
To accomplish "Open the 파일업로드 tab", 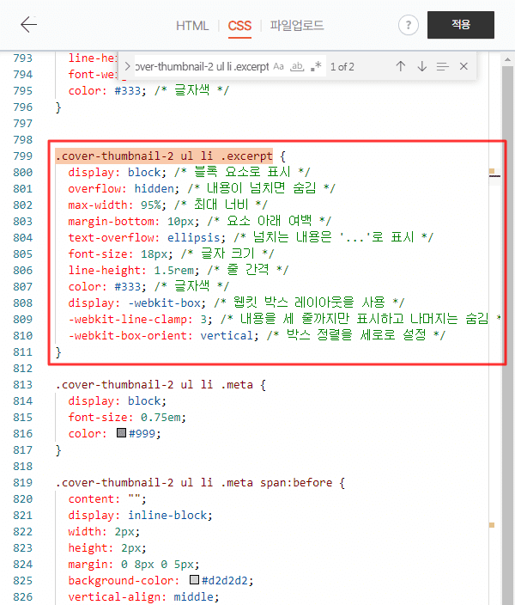I will click(297, 26).
